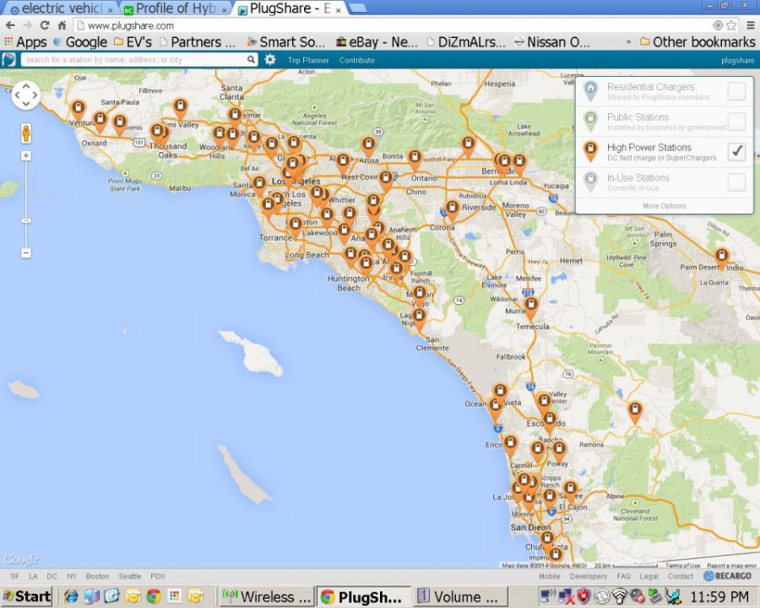Enable the Public Stations checkbox

736,122
